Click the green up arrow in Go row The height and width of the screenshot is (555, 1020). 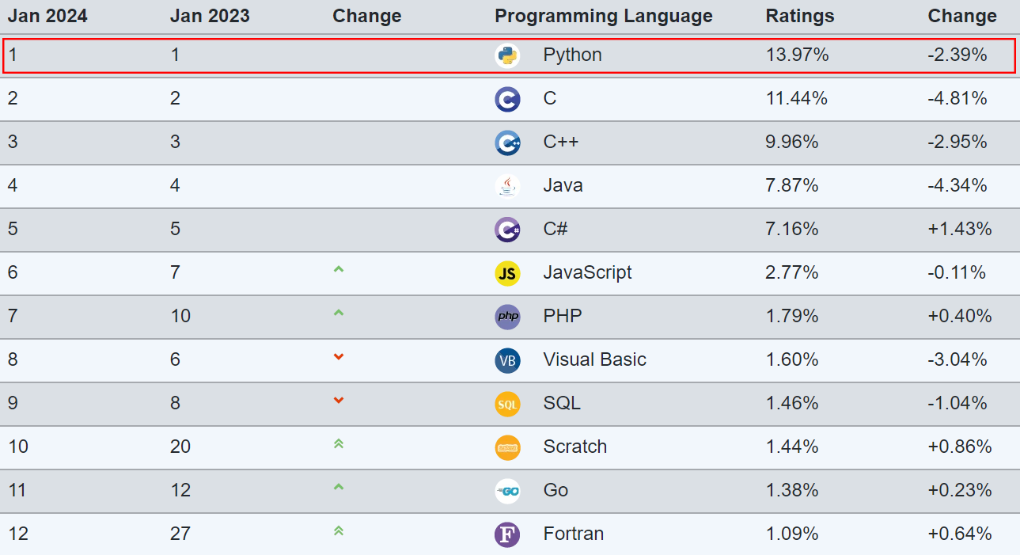click(x=339, y=487)
